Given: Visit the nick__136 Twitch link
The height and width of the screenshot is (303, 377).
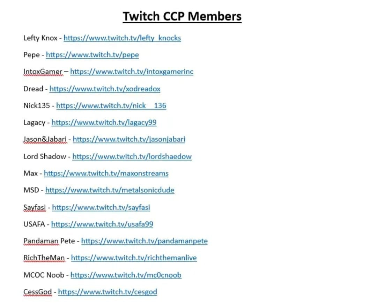Looking at the screenshot, I should click(111, 105).
